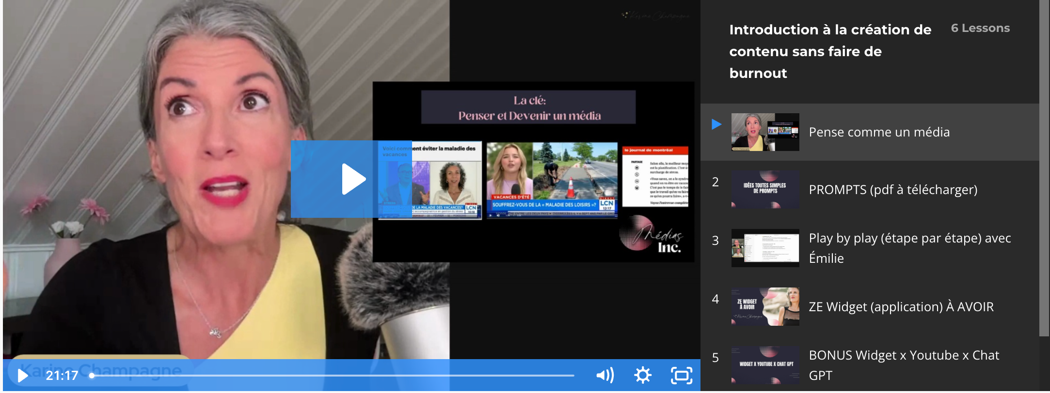Enter fullscreen with the fullscreen icon
The width and height of the screenshot is (1050, 393).
pos(682,375)
